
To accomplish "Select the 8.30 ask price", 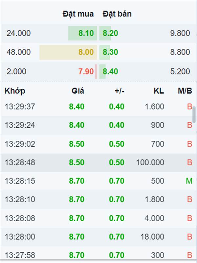I will (110, 52).
